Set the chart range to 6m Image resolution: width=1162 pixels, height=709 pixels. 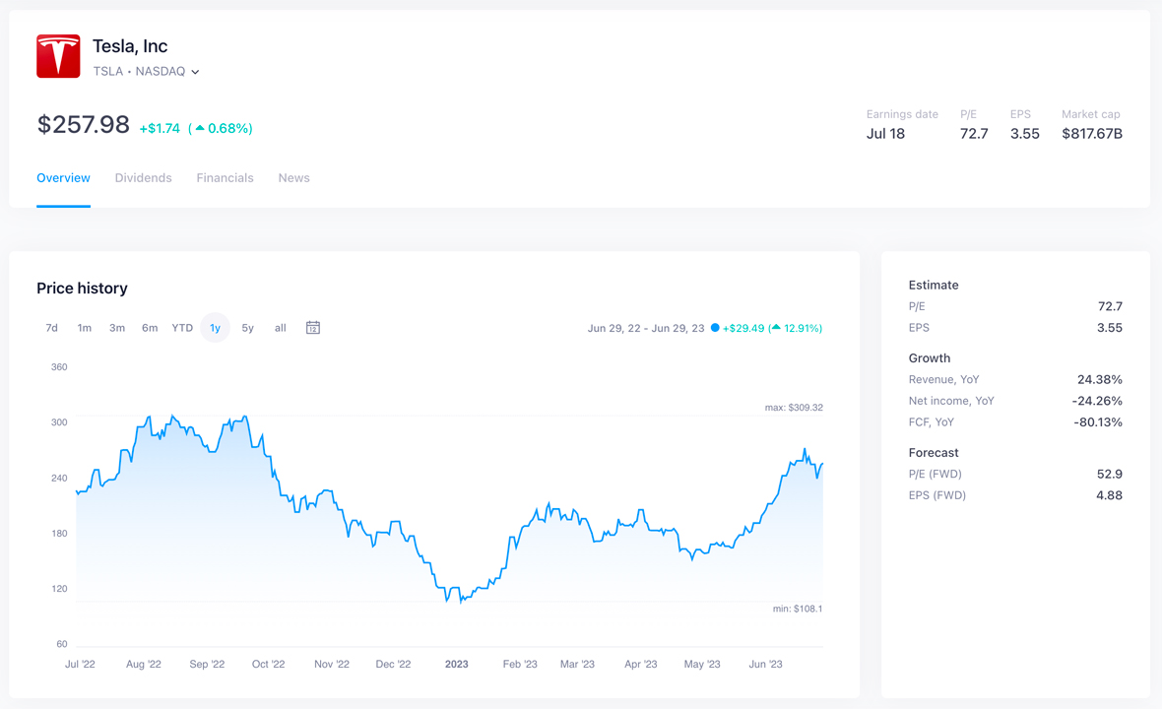pos(150,328)
